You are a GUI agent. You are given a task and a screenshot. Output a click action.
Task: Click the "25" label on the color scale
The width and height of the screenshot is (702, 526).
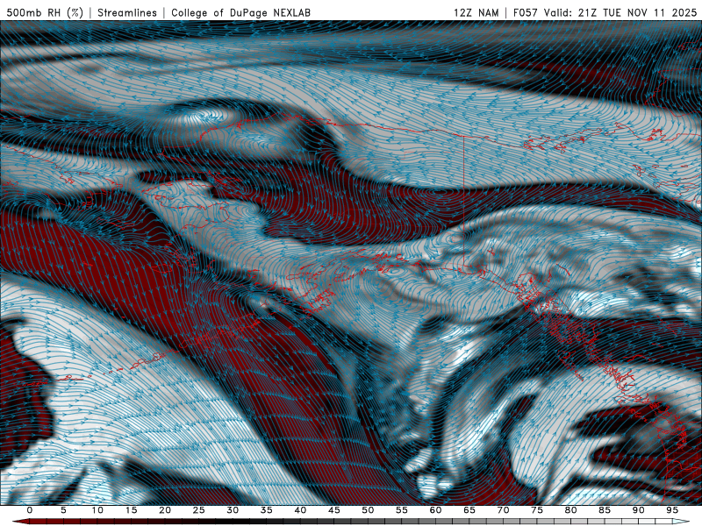click(x=199, y=510)
